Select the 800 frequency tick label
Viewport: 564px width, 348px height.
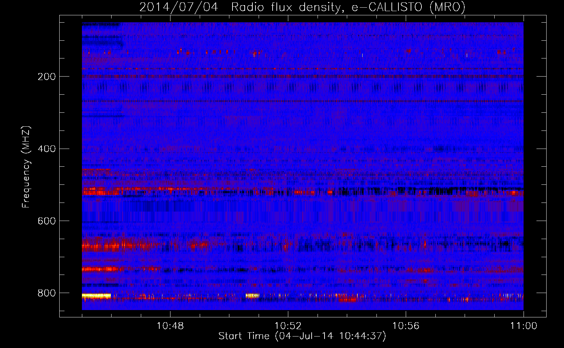(47, 293)
